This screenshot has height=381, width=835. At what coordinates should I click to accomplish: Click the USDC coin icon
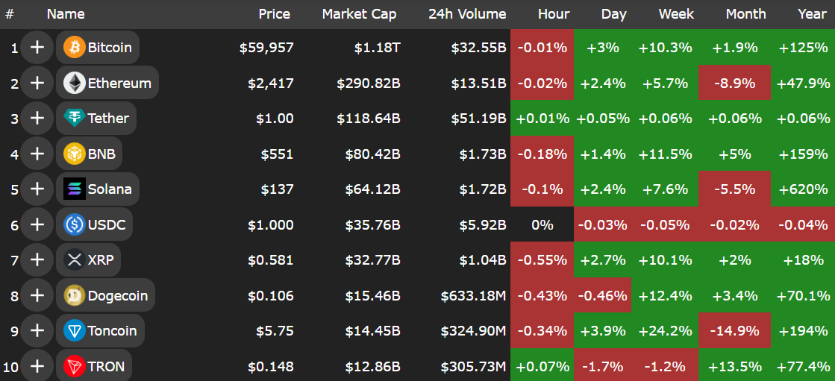75,224
